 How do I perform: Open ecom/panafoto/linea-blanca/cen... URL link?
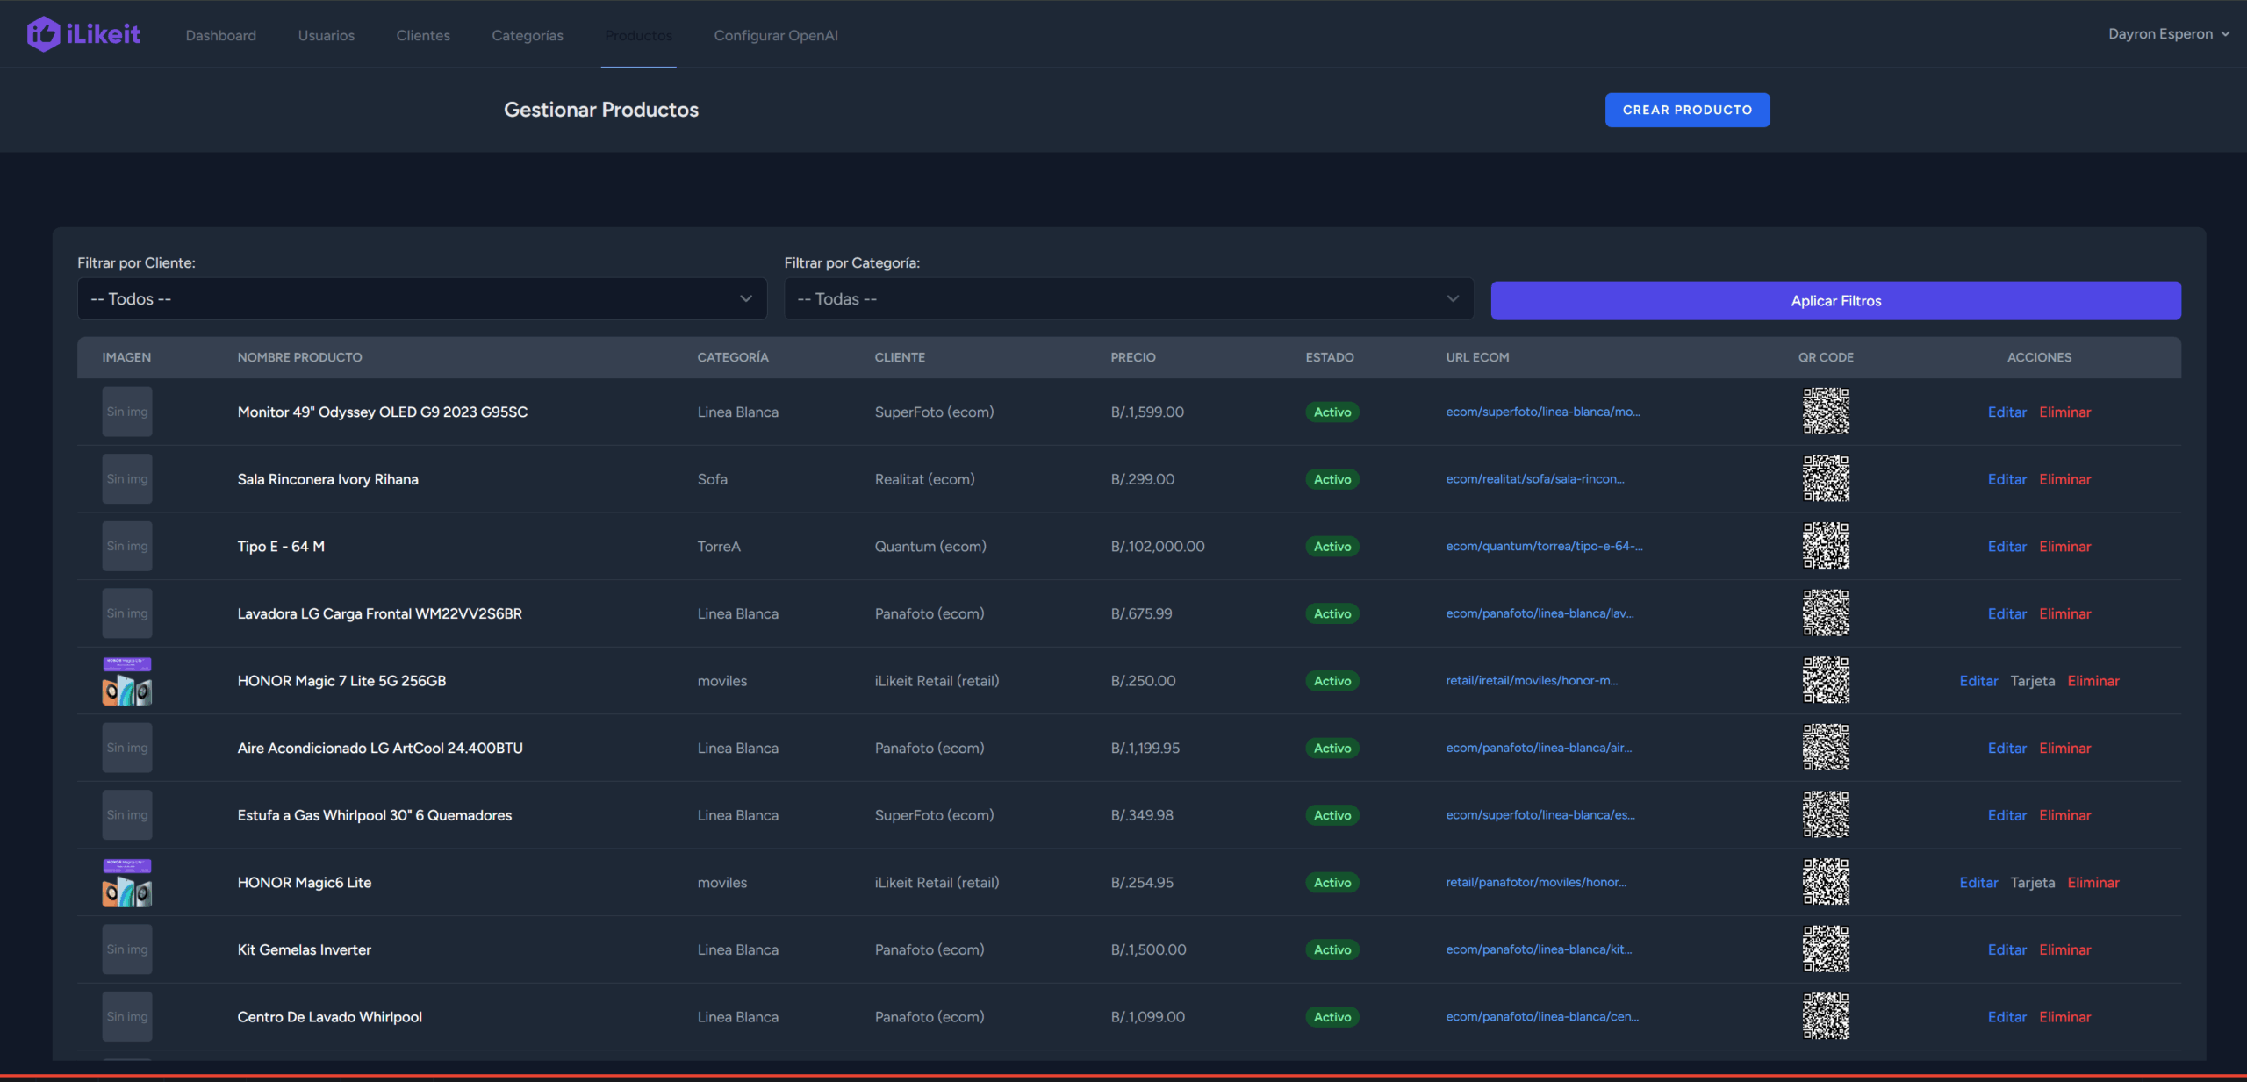(1541, 1017)
